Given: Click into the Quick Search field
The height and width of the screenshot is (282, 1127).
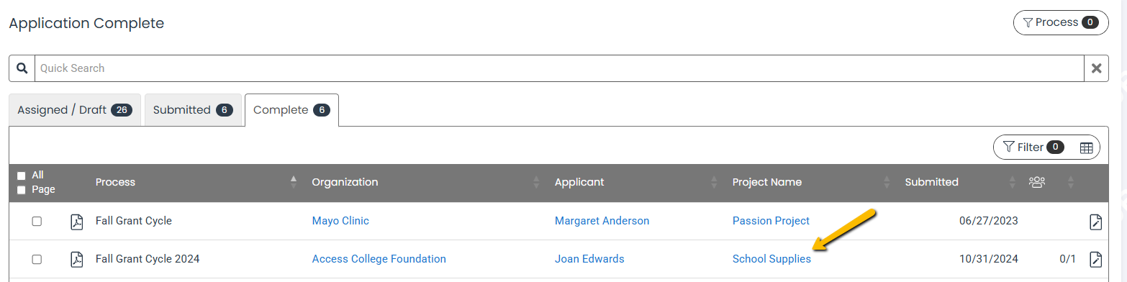Looking at the screenshot, I should click(x=559, y=68).
